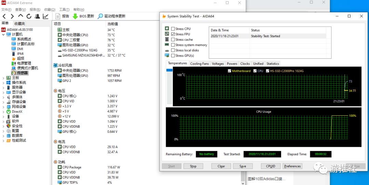
Task: Open the user icon in the toolbar
Action: [x=37, y=16]
